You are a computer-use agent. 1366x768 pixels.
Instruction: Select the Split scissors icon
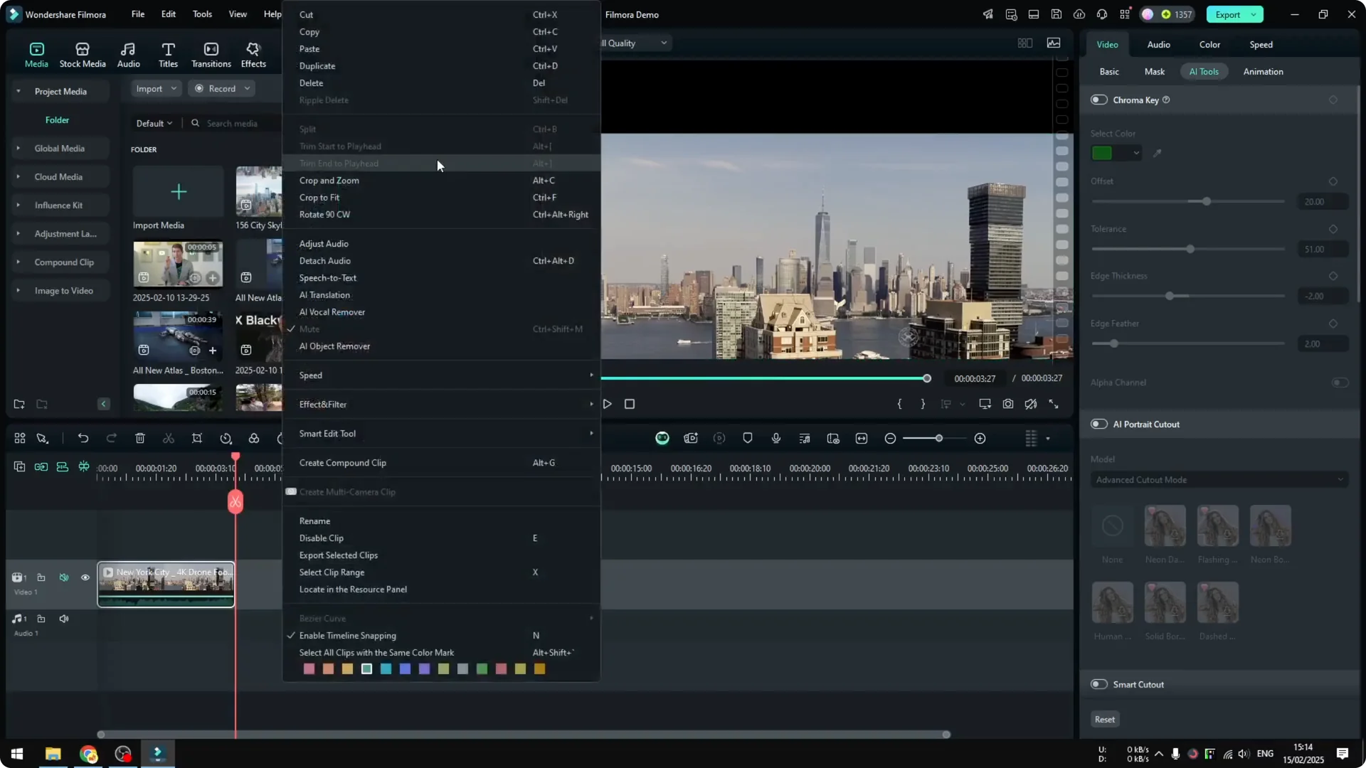tap(169, 438)
